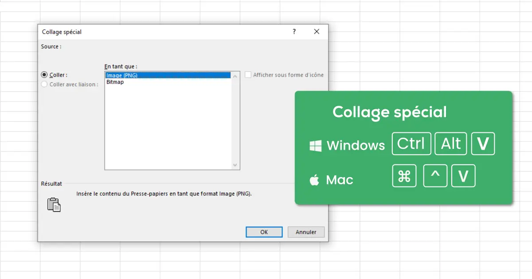The width and height of the screenshot is (532, 279).
Task: Click the Apple logo beside Mac
Action: click(314, 180)
